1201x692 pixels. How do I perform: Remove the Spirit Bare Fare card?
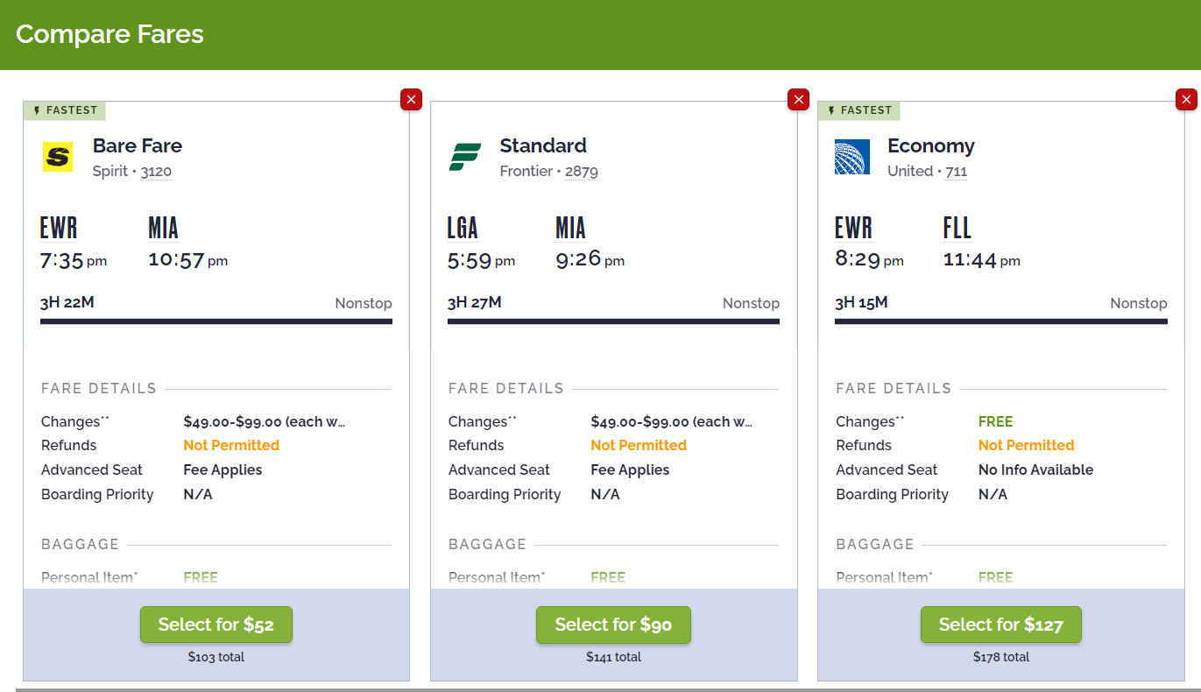(x=411, y=100)
